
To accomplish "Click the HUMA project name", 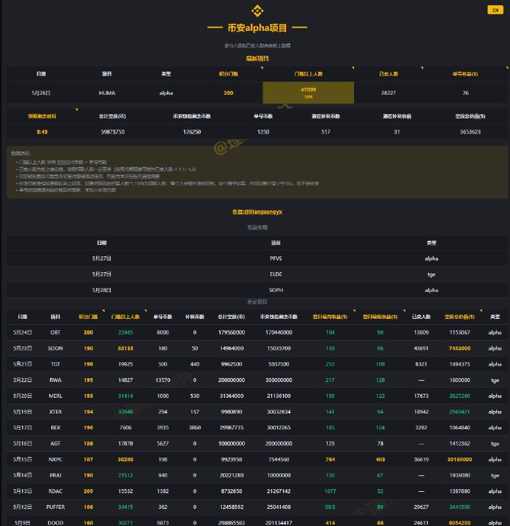I will (x=107, y=93).
